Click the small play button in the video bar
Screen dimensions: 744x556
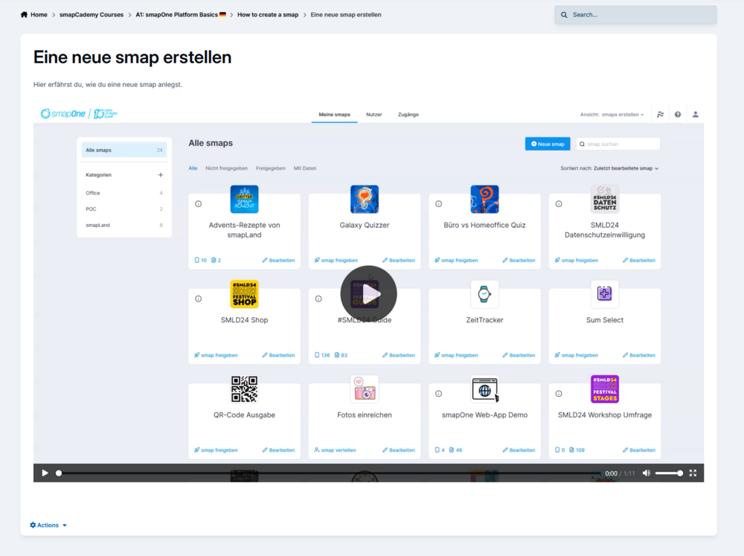45,473
